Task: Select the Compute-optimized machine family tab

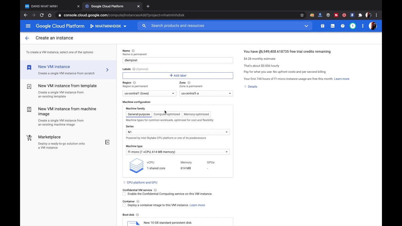Action: pyautogui.click(x=167, y=114)
